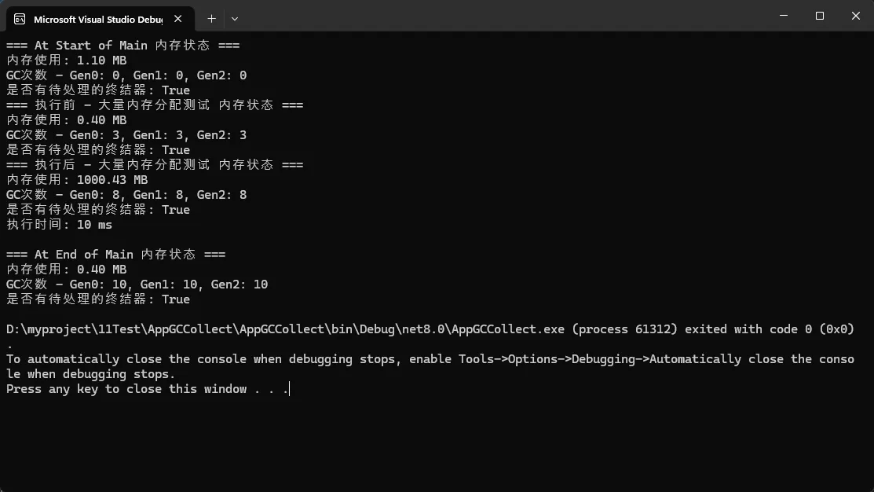Click the "1000.43 MB" memory usage line
874x492 pixels.
click(77, 180)
